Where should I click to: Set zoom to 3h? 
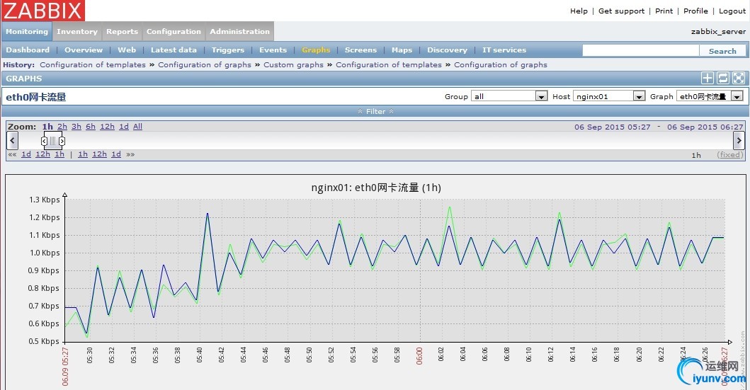pos(76,127)
